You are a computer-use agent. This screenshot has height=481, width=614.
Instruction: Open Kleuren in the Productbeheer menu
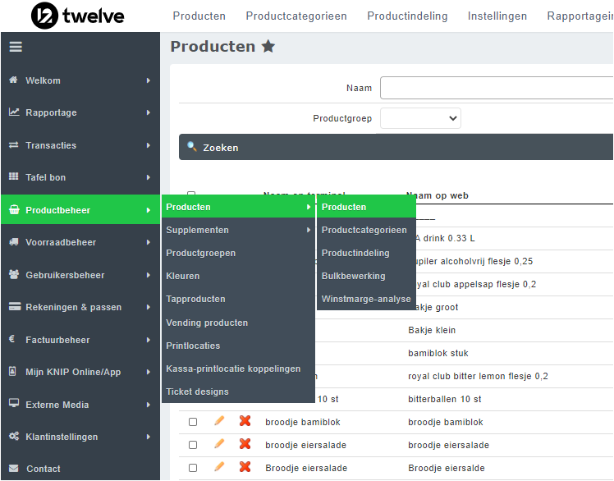[183, 276]
